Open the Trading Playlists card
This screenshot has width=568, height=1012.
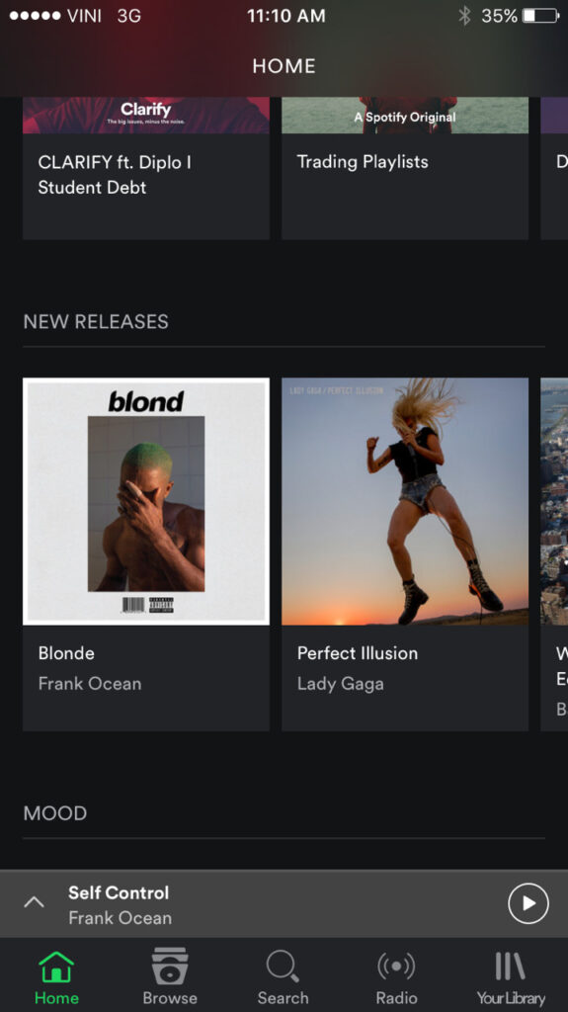click(405, 168)
